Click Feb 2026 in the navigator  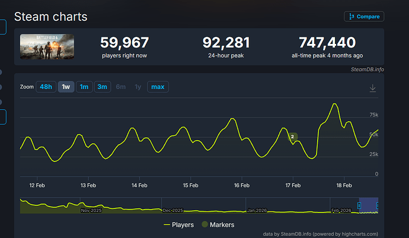[x=341, y=210]
